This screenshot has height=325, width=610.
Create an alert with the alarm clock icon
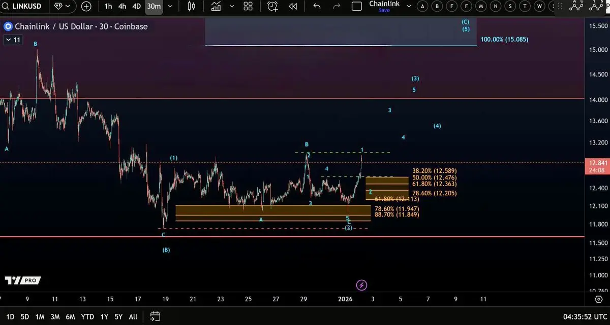point(273,7)
